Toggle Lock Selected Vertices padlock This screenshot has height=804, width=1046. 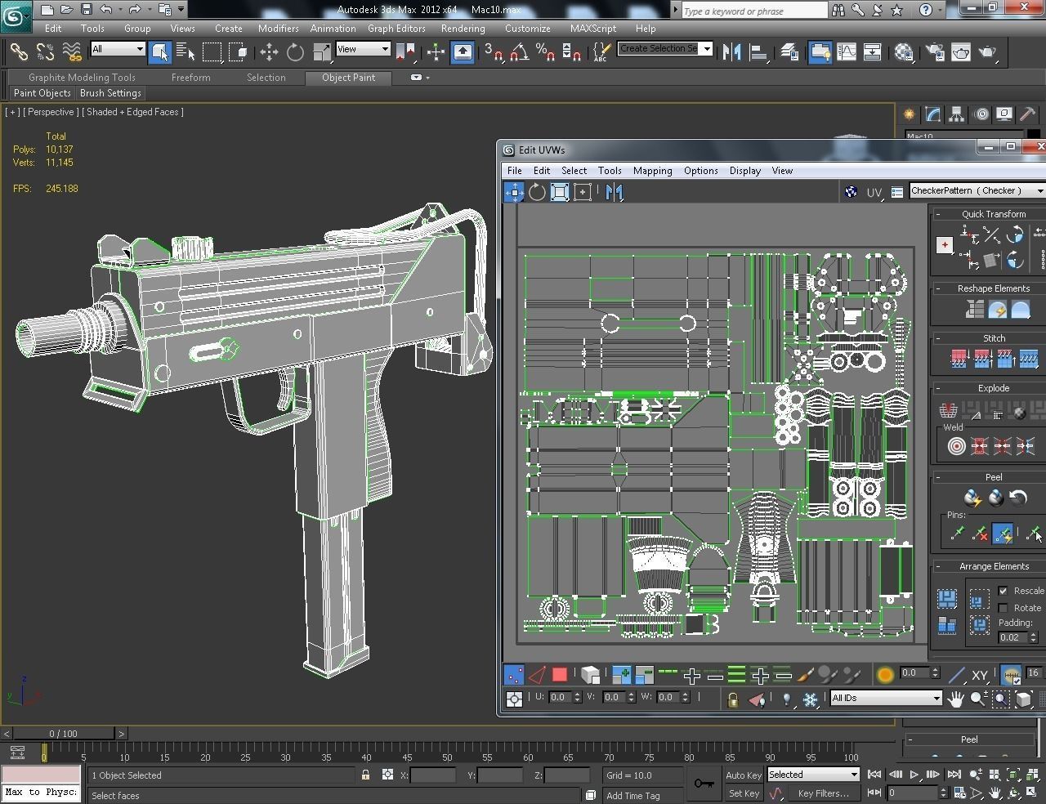(x=733, y=699)
